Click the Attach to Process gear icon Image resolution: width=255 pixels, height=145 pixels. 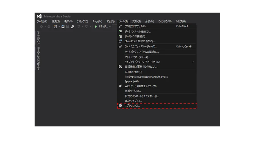[120, 27]
